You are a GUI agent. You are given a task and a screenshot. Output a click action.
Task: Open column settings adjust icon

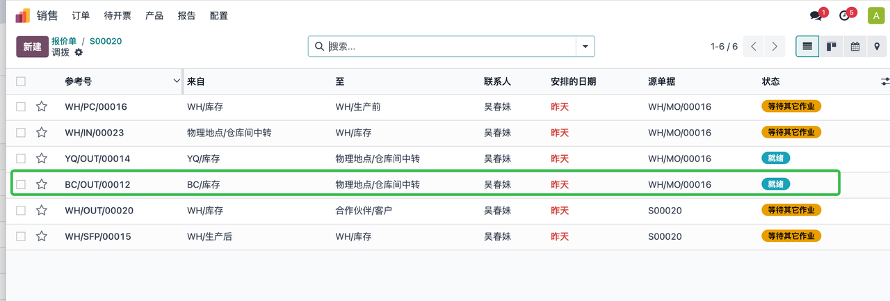[884, 81]
